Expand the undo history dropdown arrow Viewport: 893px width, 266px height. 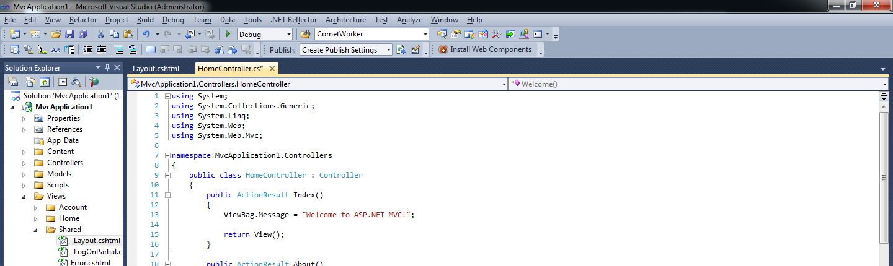(x=158, y=34)
